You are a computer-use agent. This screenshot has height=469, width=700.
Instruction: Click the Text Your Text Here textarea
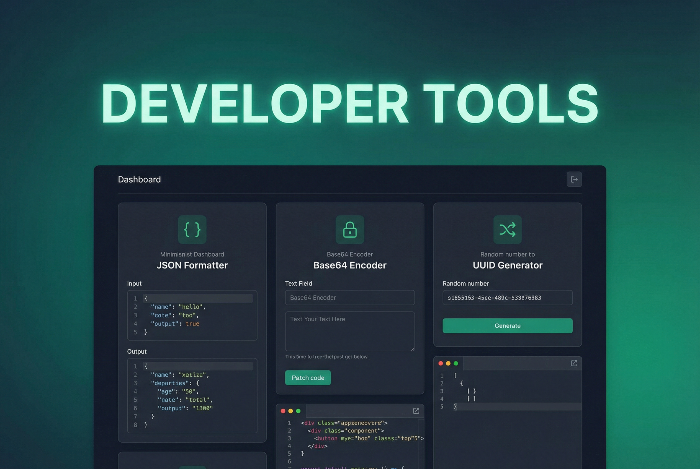(349, 331)
